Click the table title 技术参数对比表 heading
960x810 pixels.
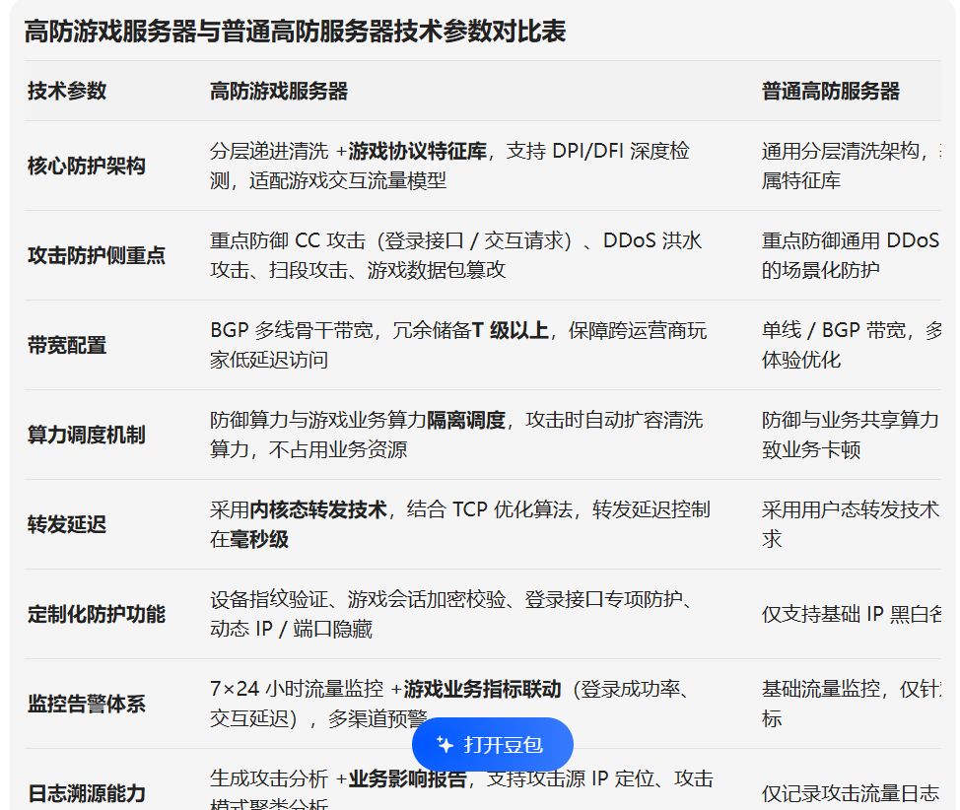pos(295,32)
